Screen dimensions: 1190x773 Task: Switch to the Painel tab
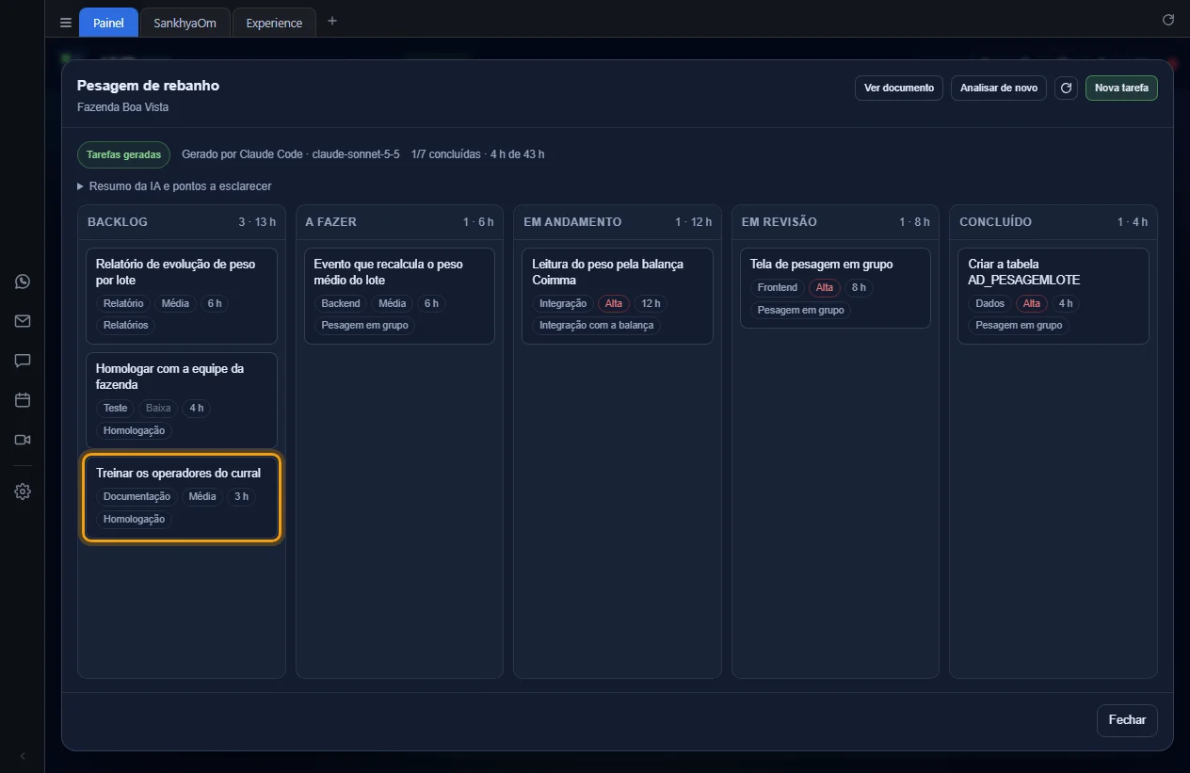108,23
